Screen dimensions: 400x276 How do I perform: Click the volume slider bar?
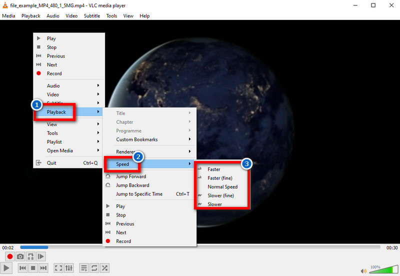(383, 269)
